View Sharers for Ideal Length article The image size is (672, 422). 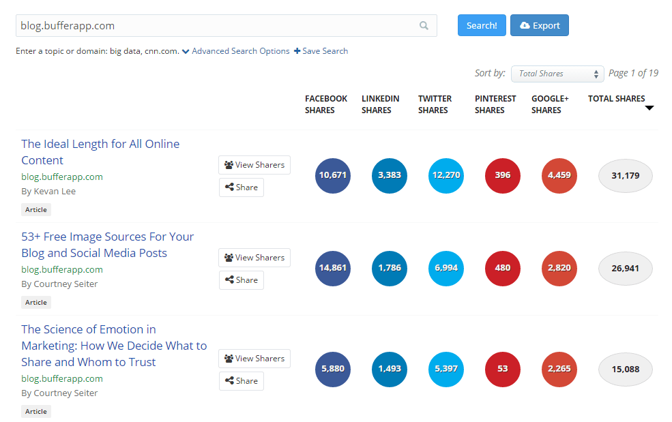coord(254,165)
